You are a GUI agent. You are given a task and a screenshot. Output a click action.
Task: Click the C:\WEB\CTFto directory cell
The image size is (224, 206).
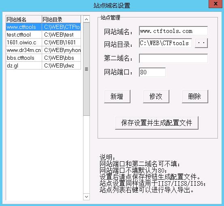pyautogui.click(x=62, y=27)
